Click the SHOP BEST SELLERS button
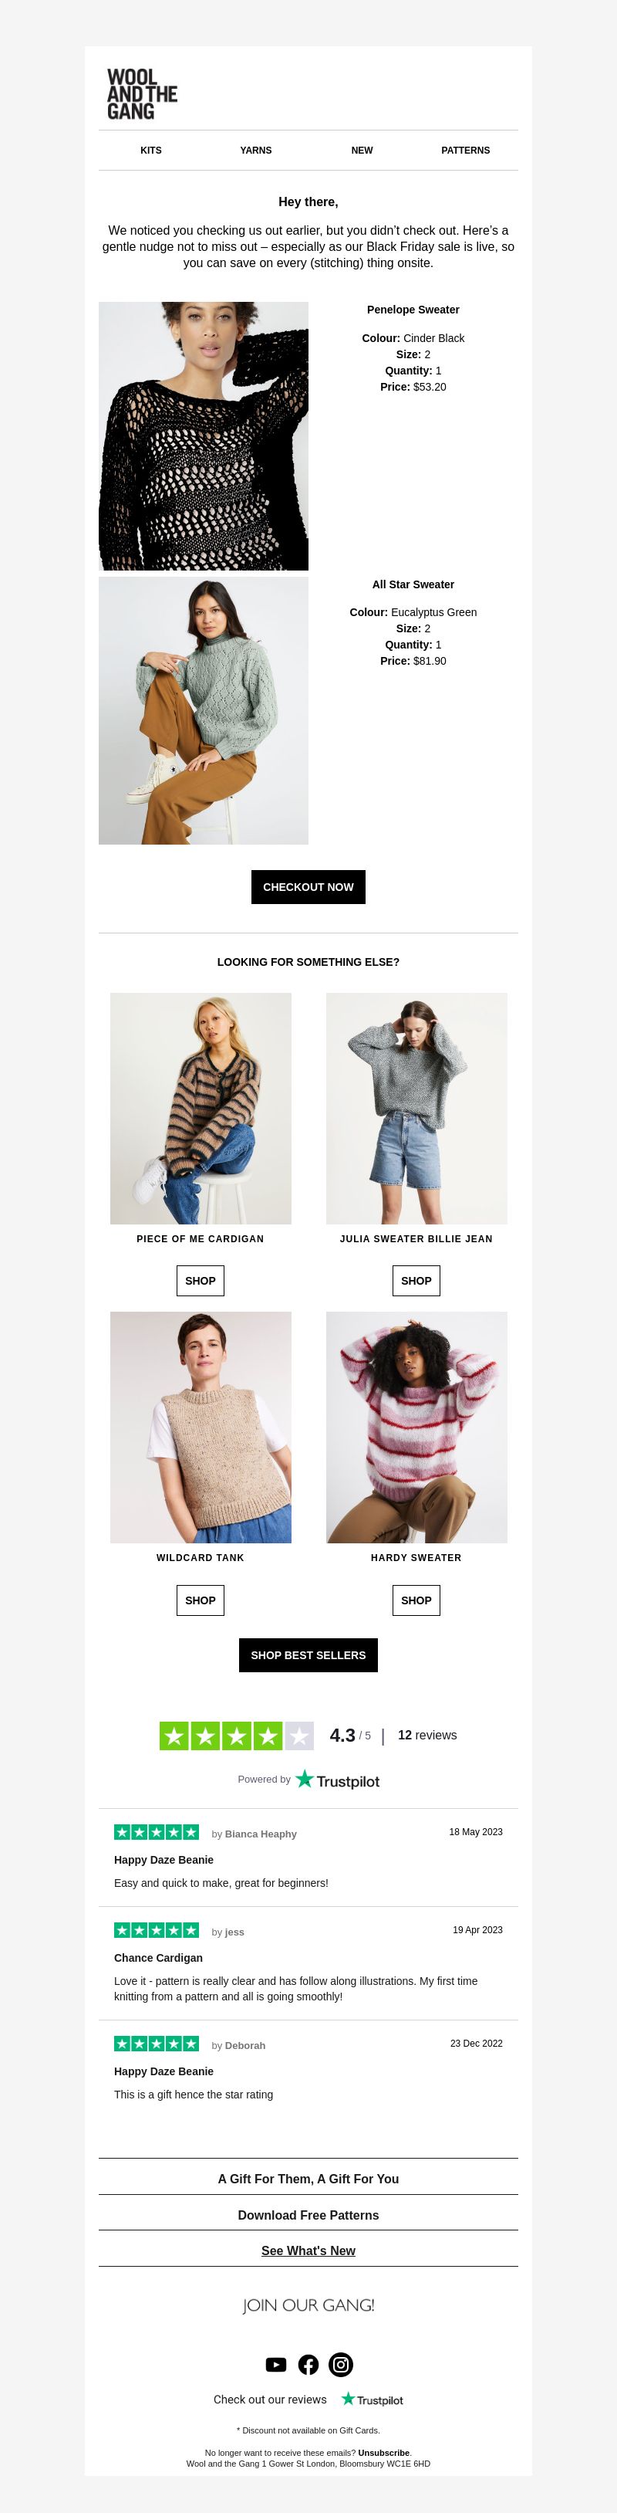 (308, 1654)
